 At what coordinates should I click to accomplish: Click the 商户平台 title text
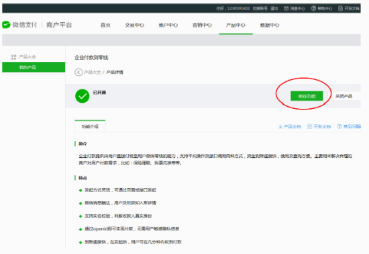[x=59, y=25]
